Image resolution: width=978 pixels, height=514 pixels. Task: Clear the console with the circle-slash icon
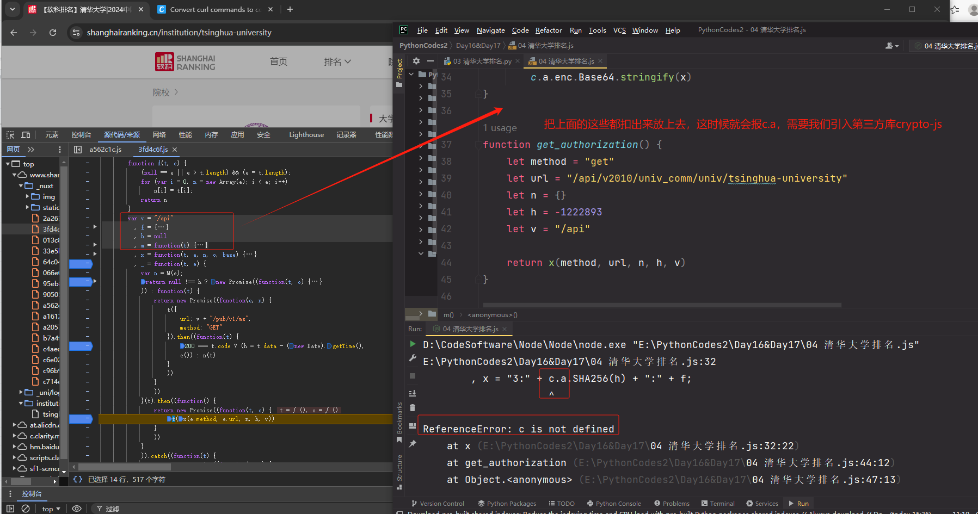tap(26, 509)
